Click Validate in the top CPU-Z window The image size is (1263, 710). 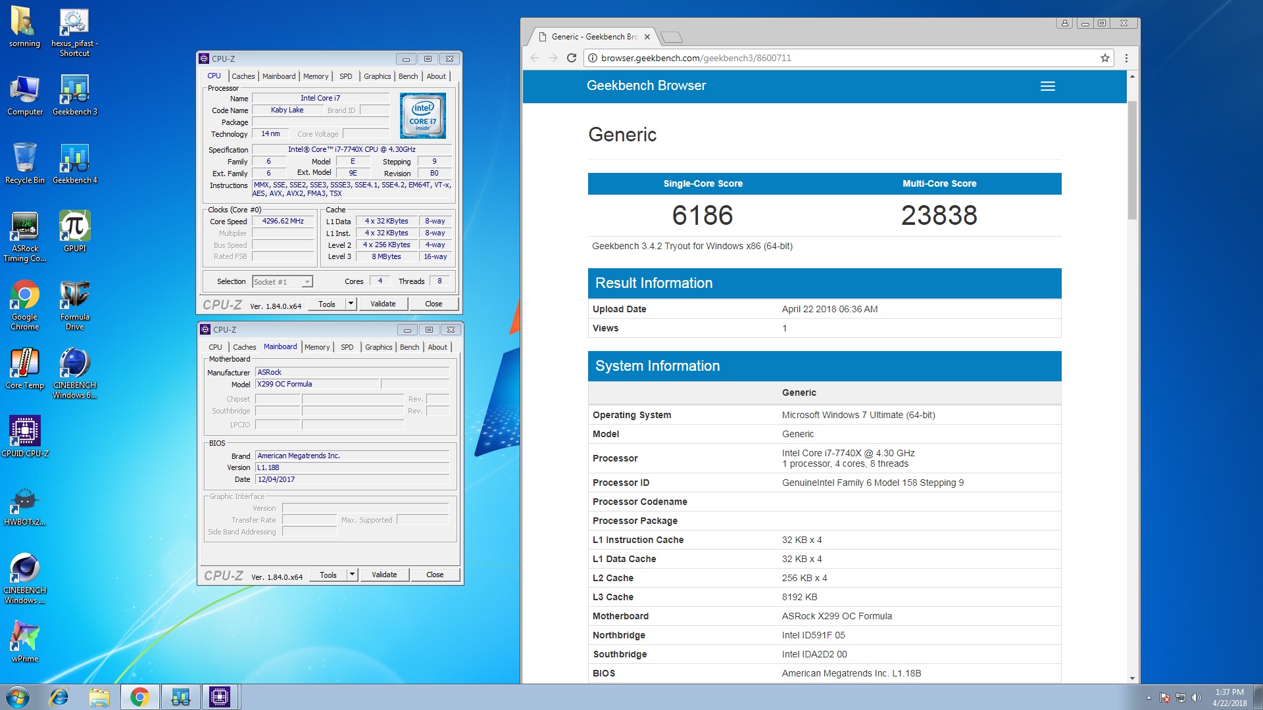383,304
